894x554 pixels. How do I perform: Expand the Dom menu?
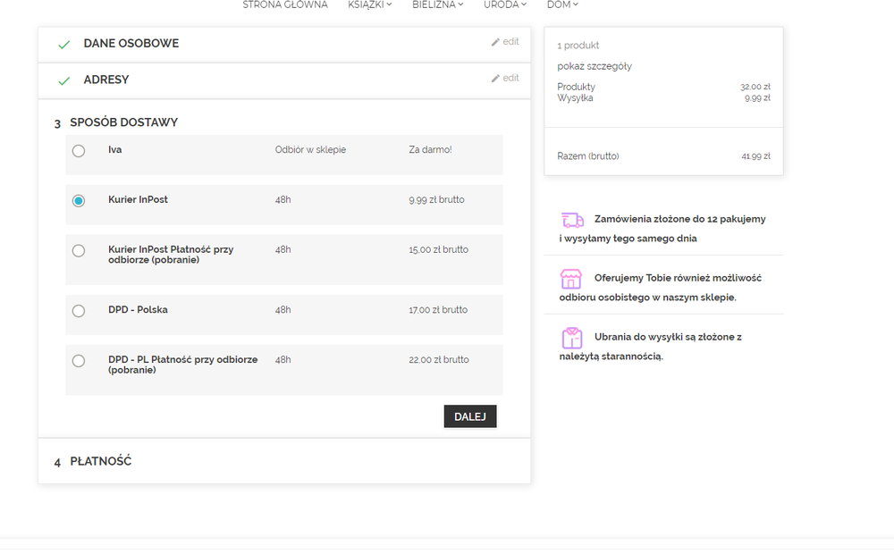pyautogui.click(x=562, y=4)
